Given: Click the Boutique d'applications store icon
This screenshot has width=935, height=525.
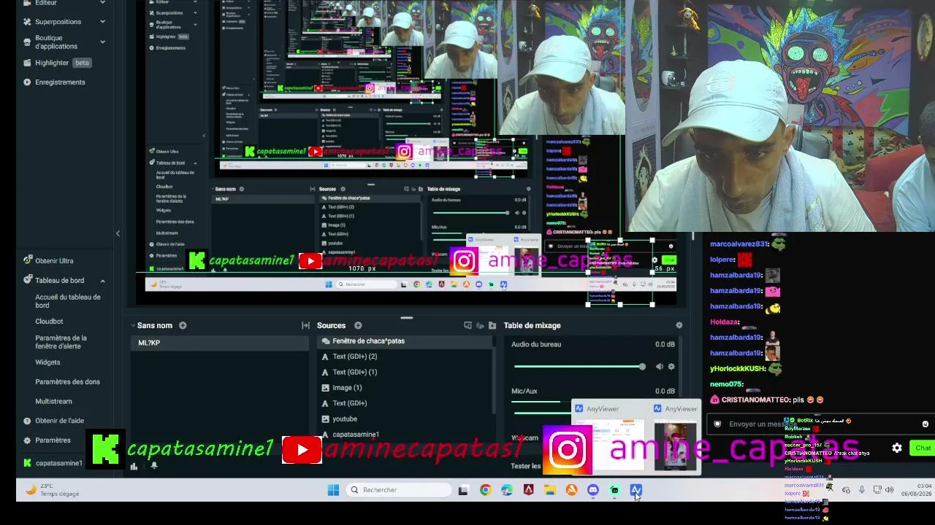Looking at the screenshot, I should click(x=27, y=42).
